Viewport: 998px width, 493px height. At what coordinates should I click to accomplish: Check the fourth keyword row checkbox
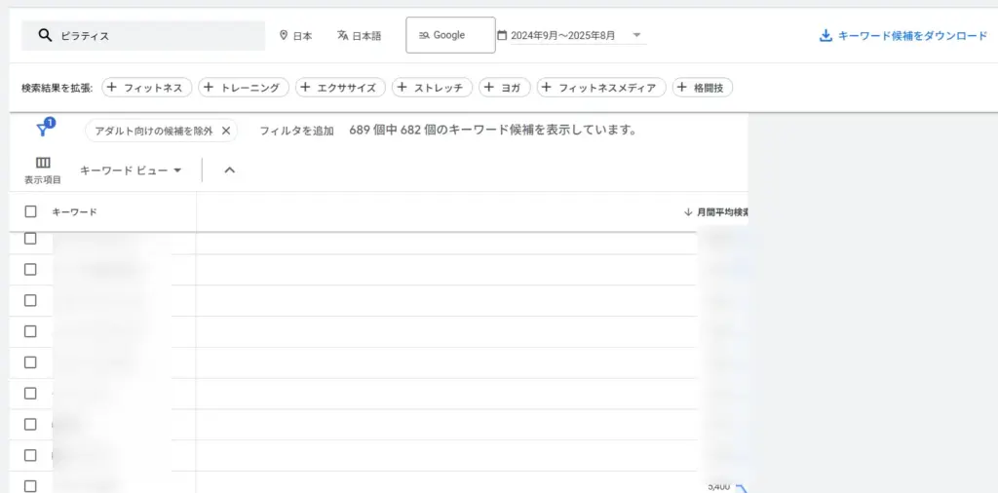pyautogui.click(x=30, y=331)
